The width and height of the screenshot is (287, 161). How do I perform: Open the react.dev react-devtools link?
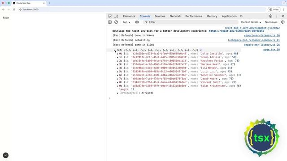point(236,31)
